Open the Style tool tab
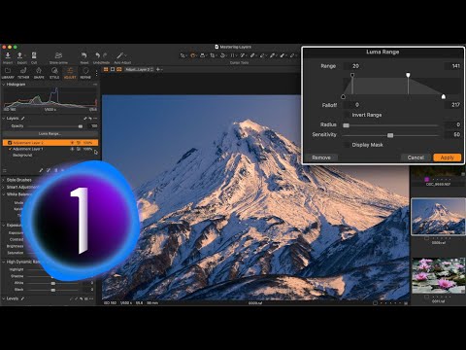 54,73
